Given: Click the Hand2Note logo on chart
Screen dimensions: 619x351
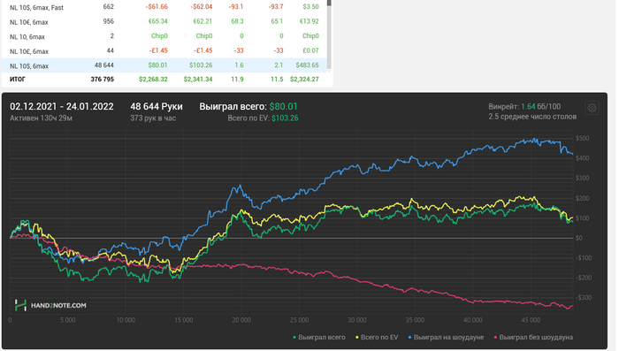Looking at the screenshot, I should (50, 305).
